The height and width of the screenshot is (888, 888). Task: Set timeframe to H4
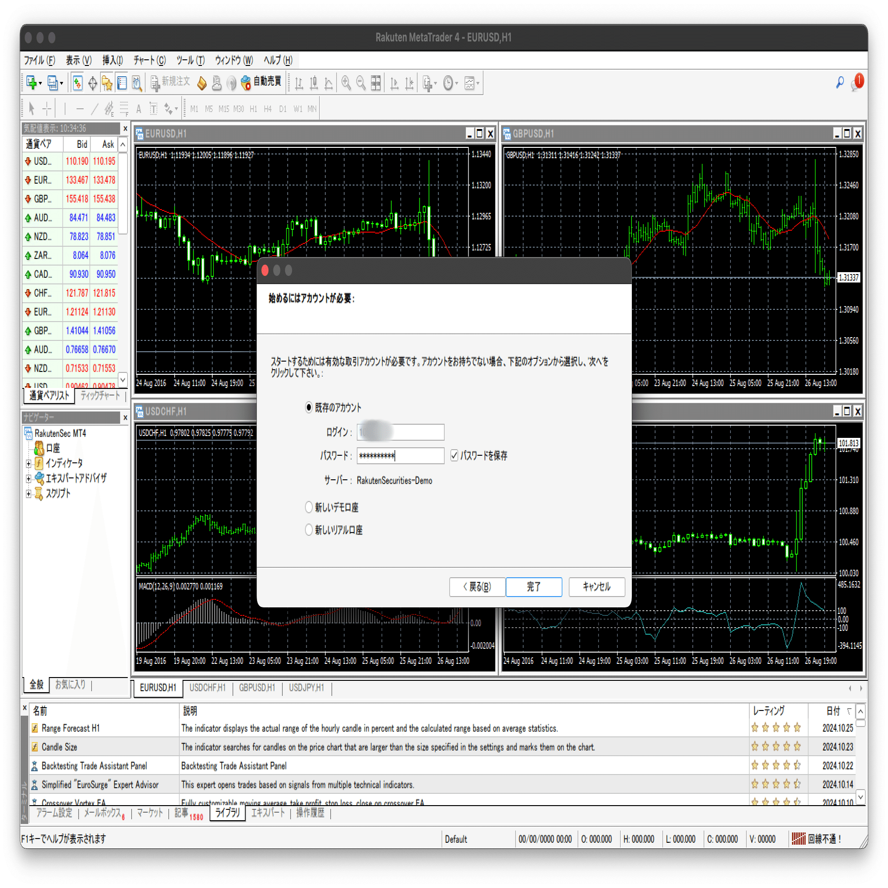point(268,109)
